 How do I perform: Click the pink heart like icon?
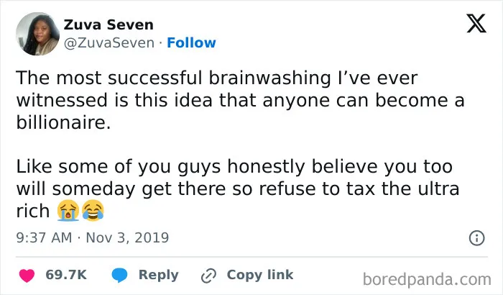(x=27, y=276)
